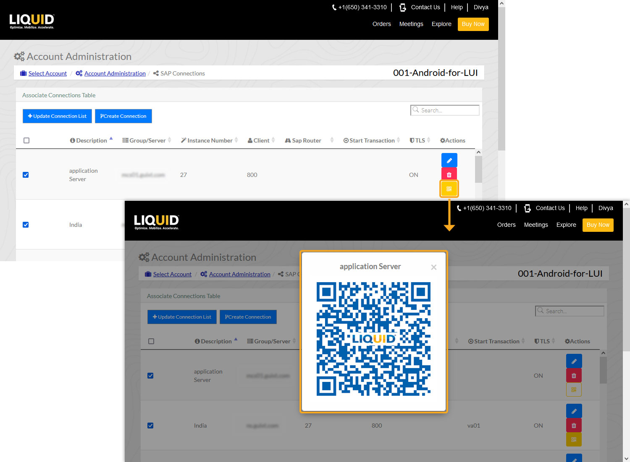Edit the India connection in the front window
The image size is (630, 462).
[574, 411]
